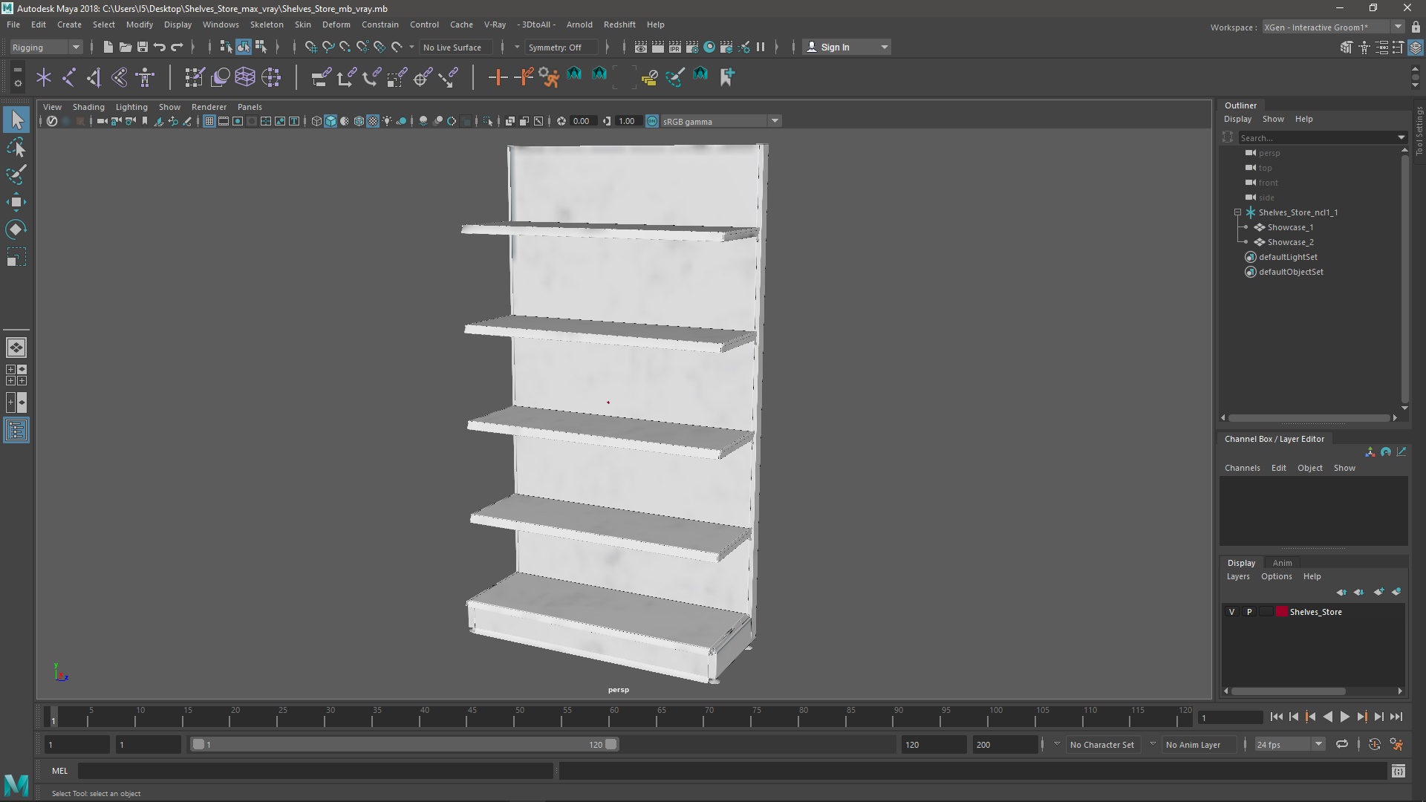Collapse the Shelves_Store_ncl1_1 tree node

click(1237, 212)
